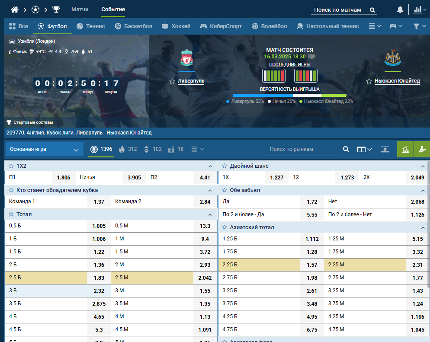Viewport: 430px width, 342px height.
Task: Open the Ньюкасл Юнайтед team link
Action: pos(397,81)
